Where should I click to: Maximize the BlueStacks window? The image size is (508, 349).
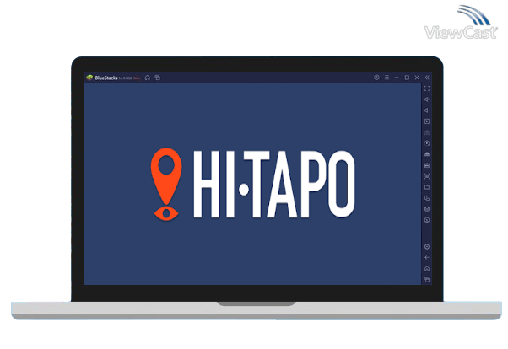407,78
